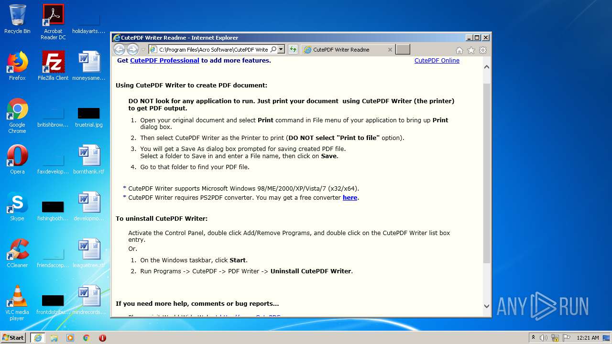Open the CutePDF Online link
The height and width of the screenshot is (344, 612).
pyautogui.click(x=437, y=60)
